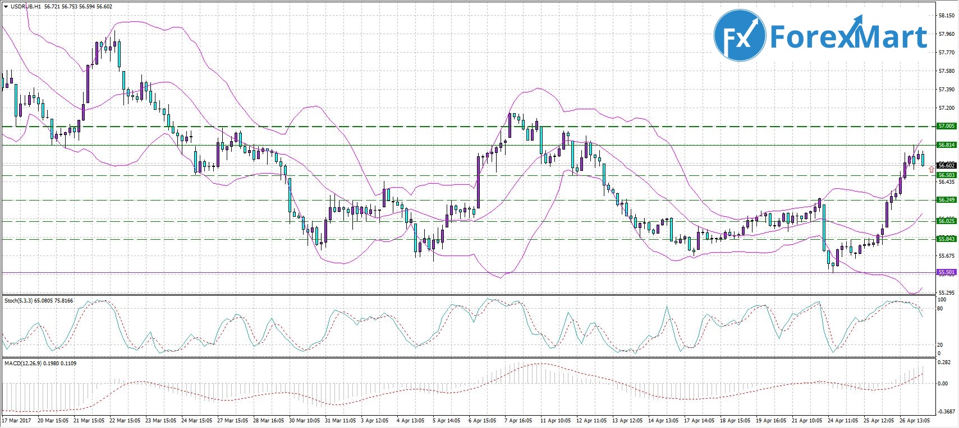Open the dropdown arrow beside USDRUB,H1
Screen dimensions: 959x428
tap(6, 7)
